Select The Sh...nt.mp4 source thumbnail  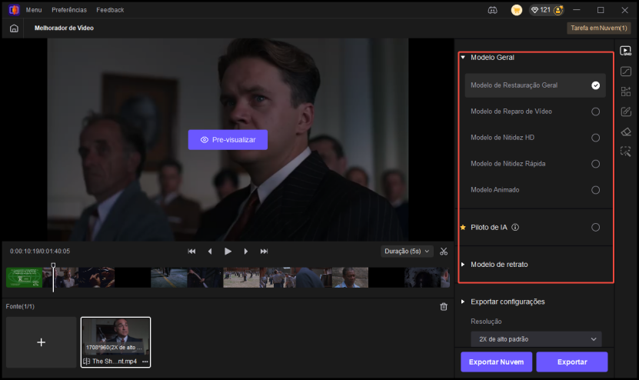[x=116, y=342]
